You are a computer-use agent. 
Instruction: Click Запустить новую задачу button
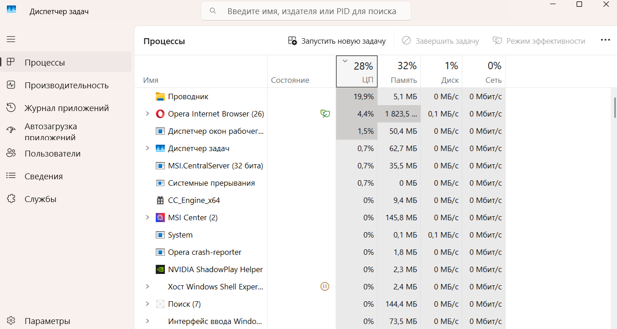tap(337, 41)
